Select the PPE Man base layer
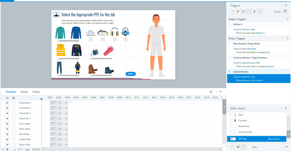The image size is (291, 151). tap(257, 139)
